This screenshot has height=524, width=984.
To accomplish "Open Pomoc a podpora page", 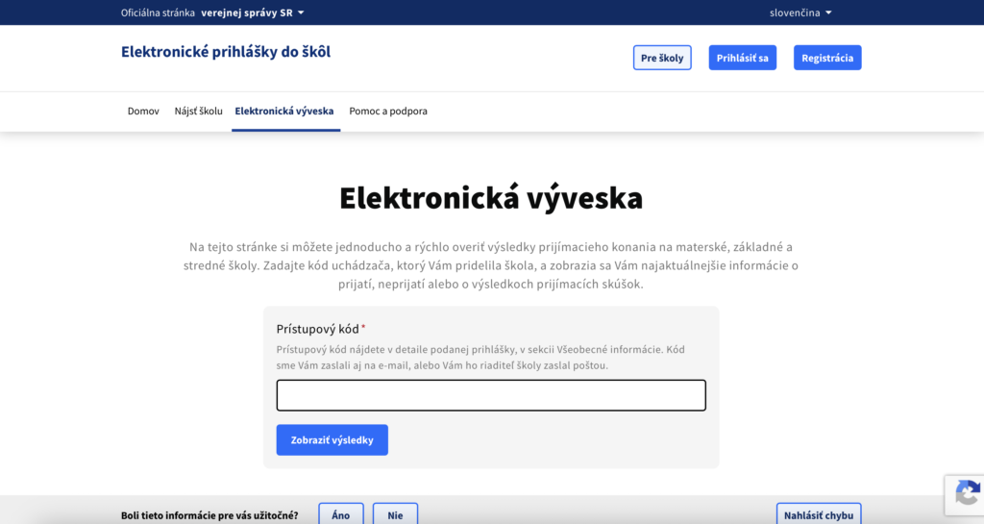I will point(388,112).
